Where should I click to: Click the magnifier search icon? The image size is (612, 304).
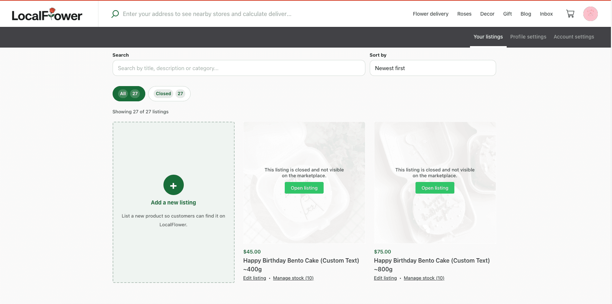[x=115, y=14]
